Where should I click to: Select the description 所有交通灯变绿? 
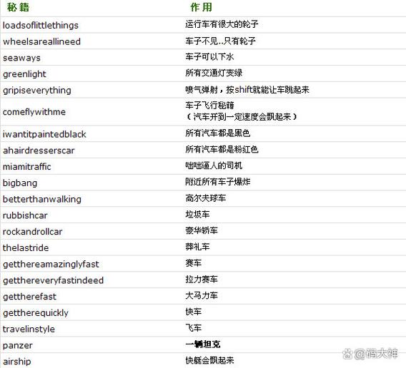(x=214, y=73)
